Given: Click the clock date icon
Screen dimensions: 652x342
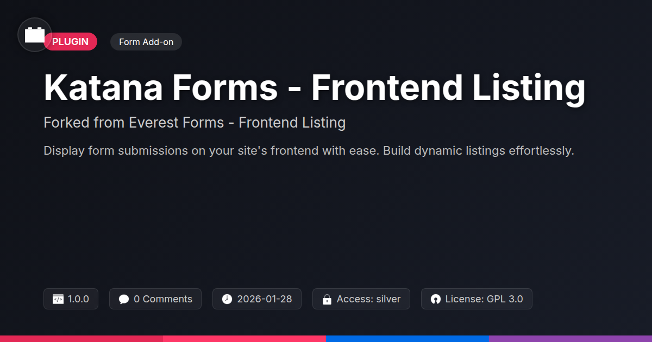Looking at the screenshot, I should click(x=227, y=299).
